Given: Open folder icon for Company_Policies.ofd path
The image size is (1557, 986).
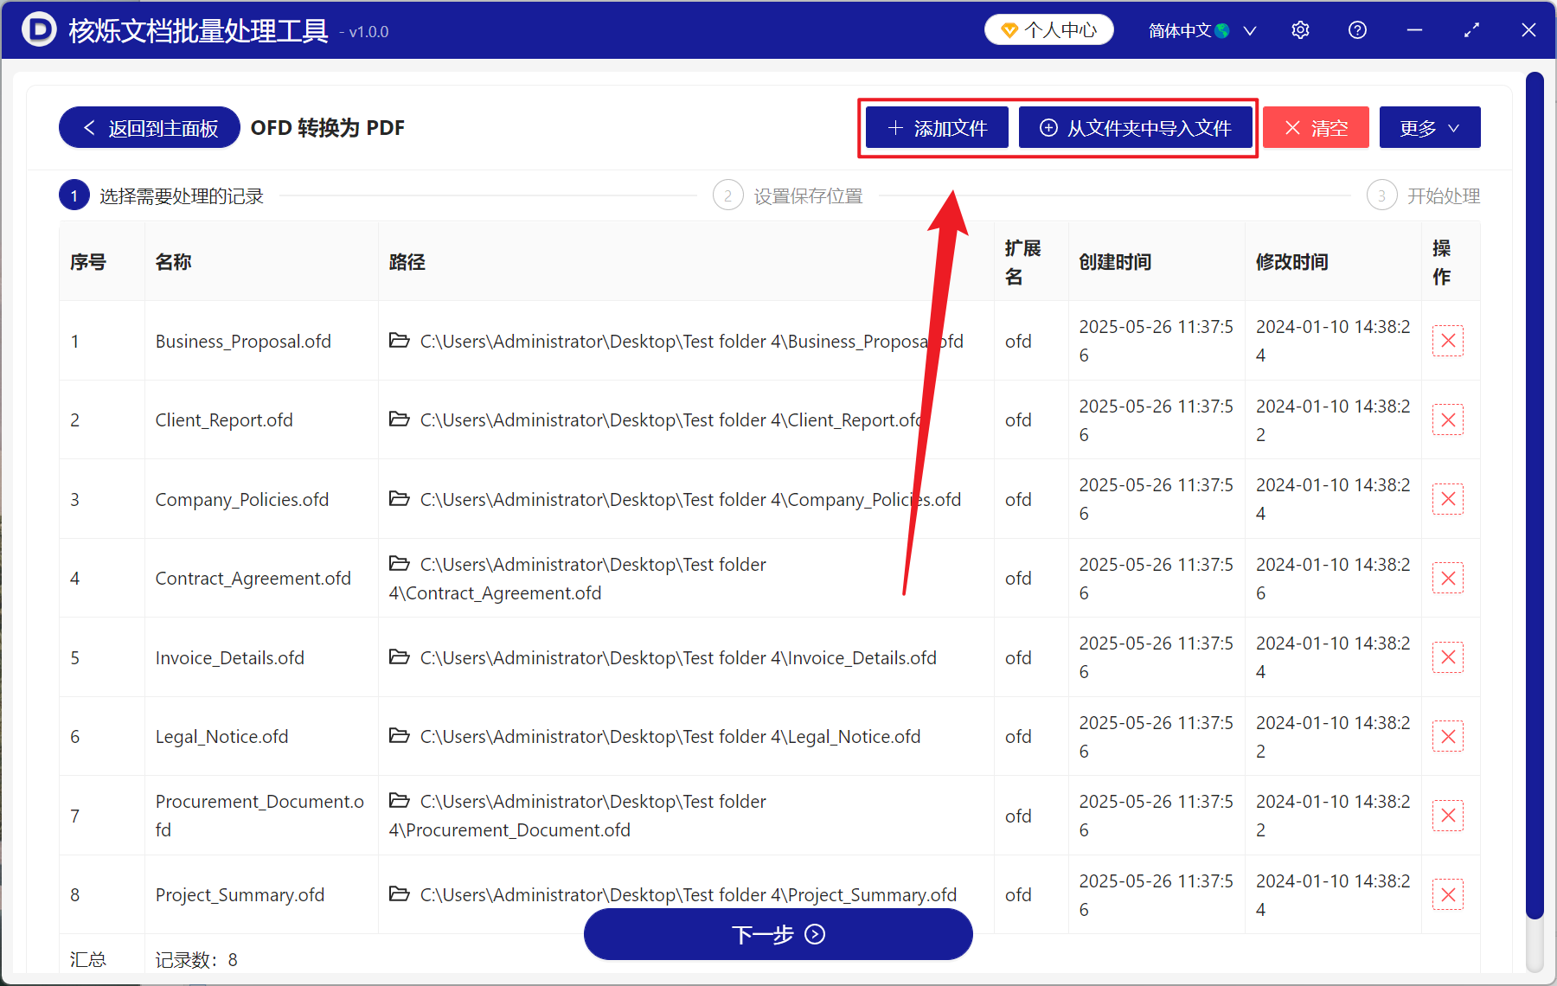Looking at the screenshot, I should 399,498.
